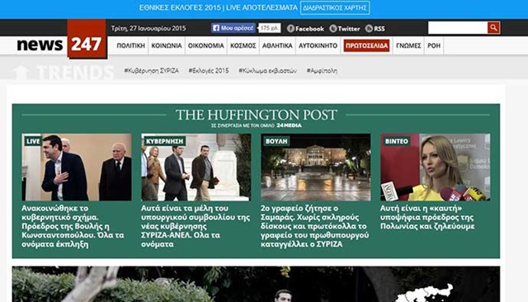Viewport: 528px width, 302px height.
Task: Open the ΒΙΝΤΕΟ headline about Poland candidate
Action: click(427, 217)
